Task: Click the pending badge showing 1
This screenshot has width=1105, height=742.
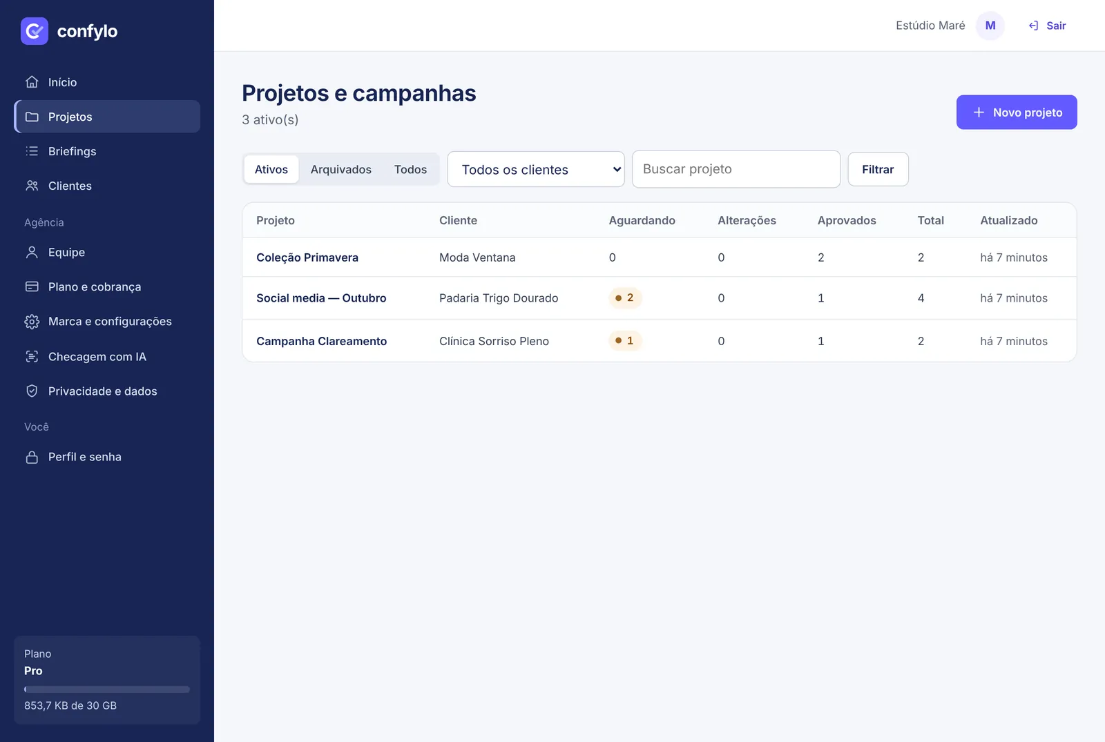Action: [625, 341]
